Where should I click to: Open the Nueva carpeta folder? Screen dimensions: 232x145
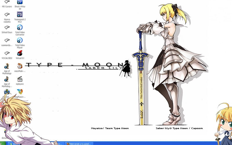(7, 17)
